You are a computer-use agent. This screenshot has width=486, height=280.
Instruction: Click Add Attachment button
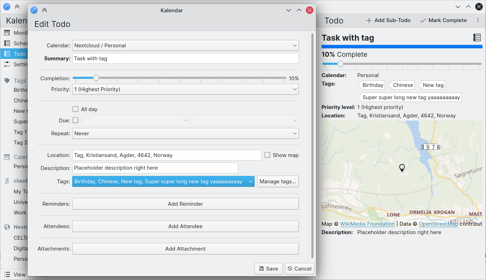tap(185, 249)
